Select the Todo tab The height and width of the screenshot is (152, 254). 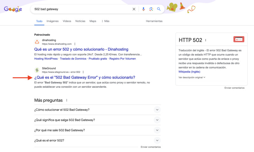[39, 21]
